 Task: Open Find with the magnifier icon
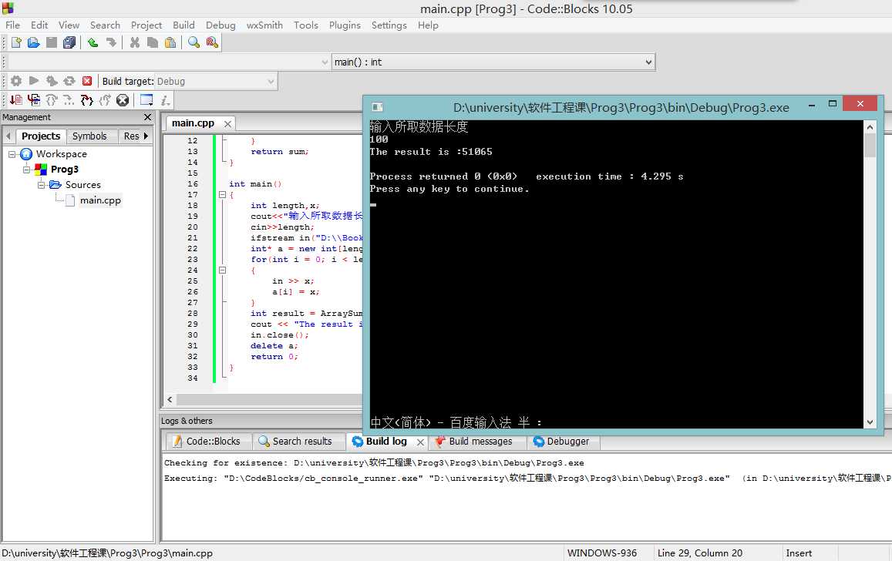(194, 42)
